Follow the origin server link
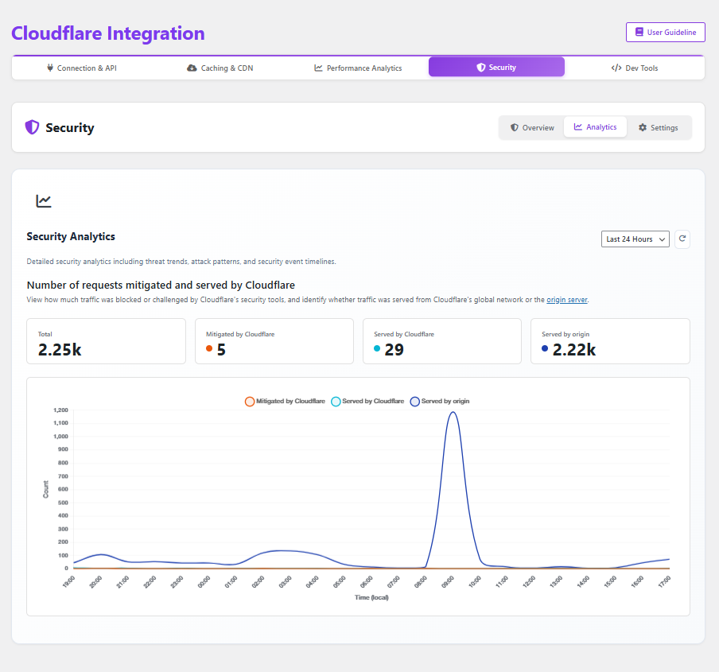 click(566, 300)
